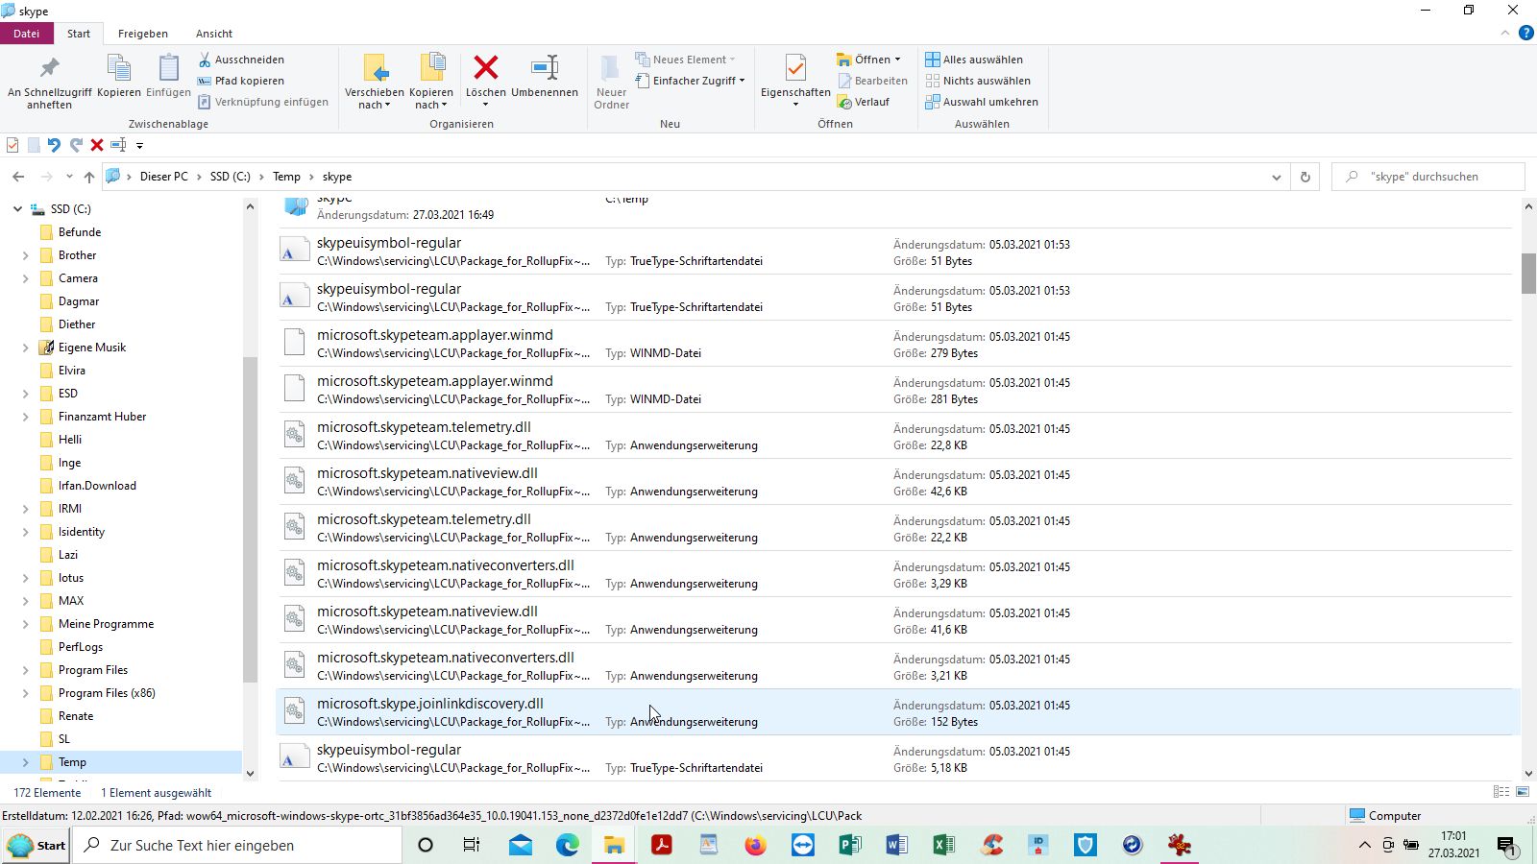Click the undo arrow in quick access toolbar
1537x864 pixels.
(x=54, y=145)
